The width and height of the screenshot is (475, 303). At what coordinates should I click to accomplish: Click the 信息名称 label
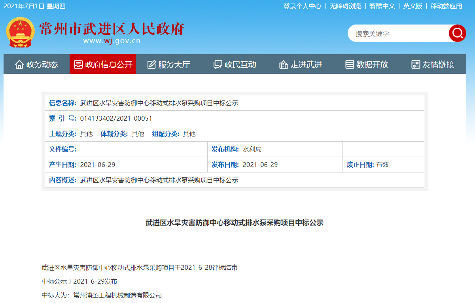pyautogui.click(x=62, y=103)
